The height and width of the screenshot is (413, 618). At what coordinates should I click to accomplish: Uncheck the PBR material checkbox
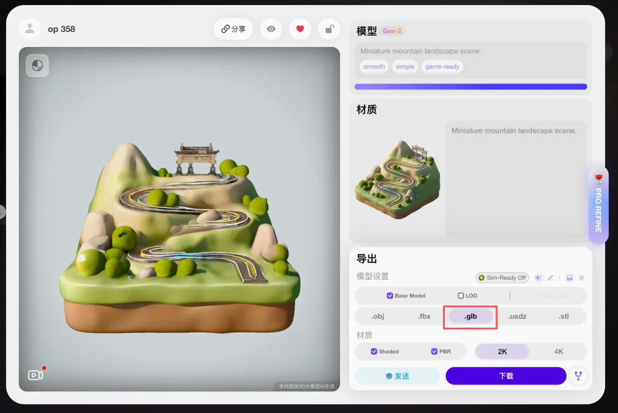(x=434, y=351)
